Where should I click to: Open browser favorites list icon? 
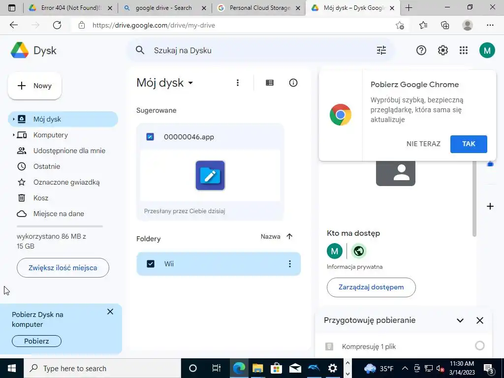pos(423,25)
